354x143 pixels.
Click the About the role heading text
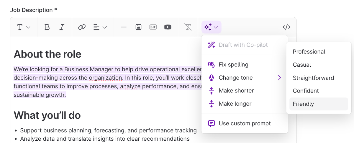point(47,54)
